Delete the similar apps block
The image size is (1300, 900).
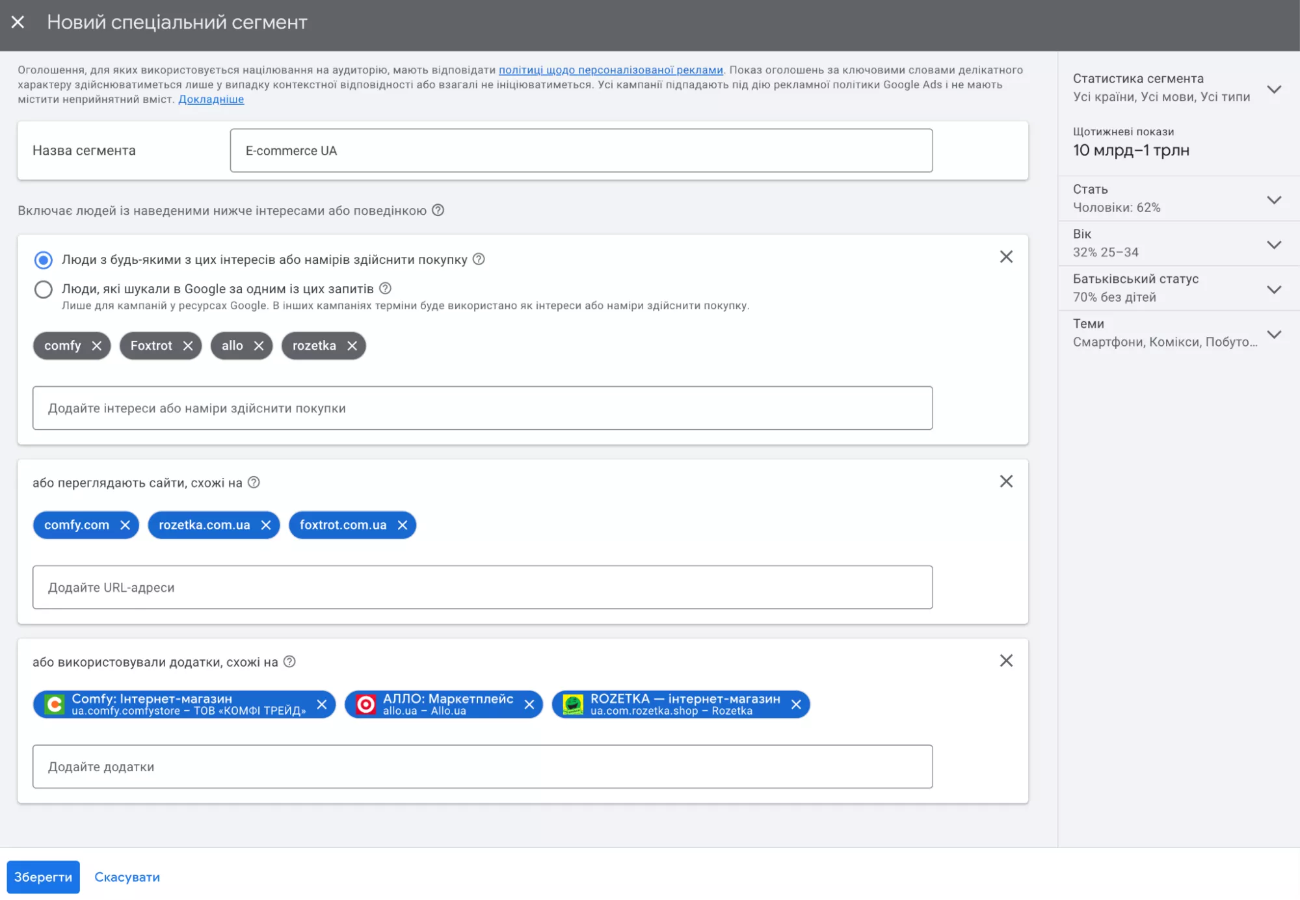(x=1006, y=661)
